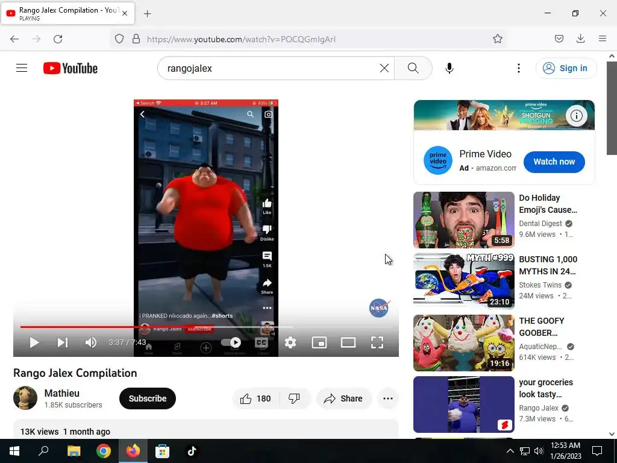Open the Mathieu channel avatar

coord(25,398)
